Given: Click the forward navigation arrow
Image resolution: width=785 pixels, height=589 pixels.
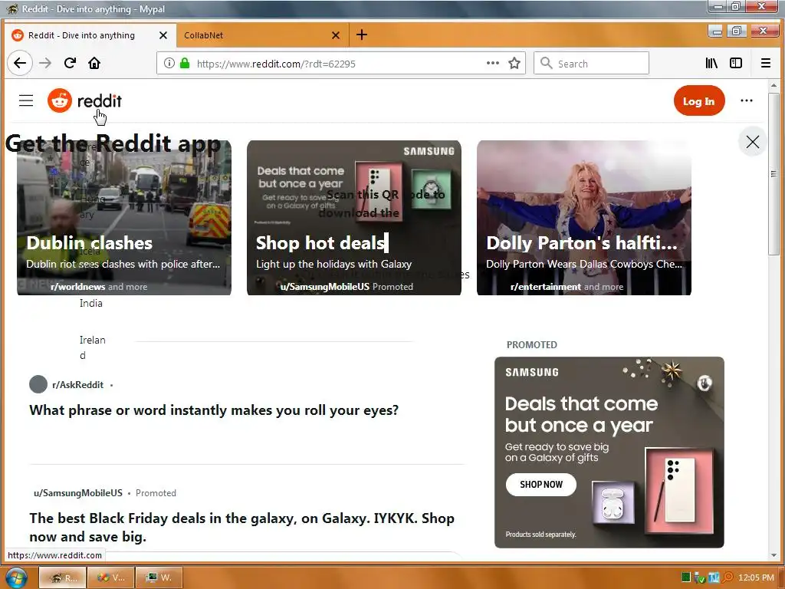Looking at the screenshot, I should (45, 63).
